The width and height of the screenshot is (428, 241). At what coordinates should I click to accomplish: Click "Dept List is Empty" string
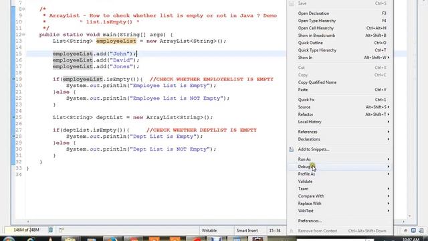(x=163, y=137)
